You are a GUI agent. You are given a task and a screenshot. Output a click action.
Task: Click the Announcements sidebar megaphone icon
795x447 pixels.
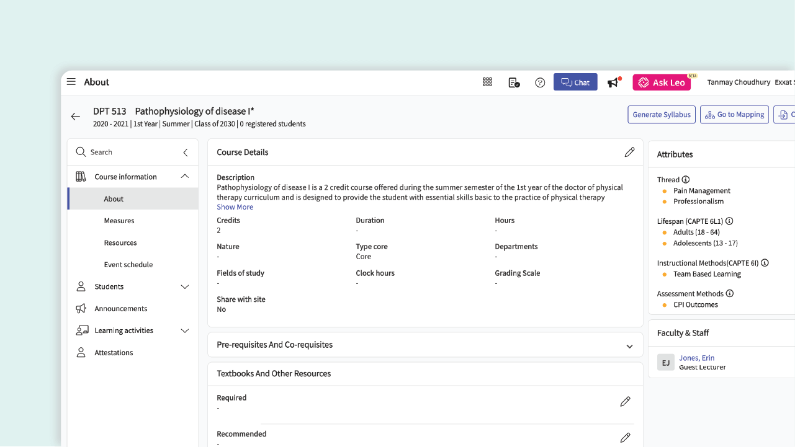(81, 309)
